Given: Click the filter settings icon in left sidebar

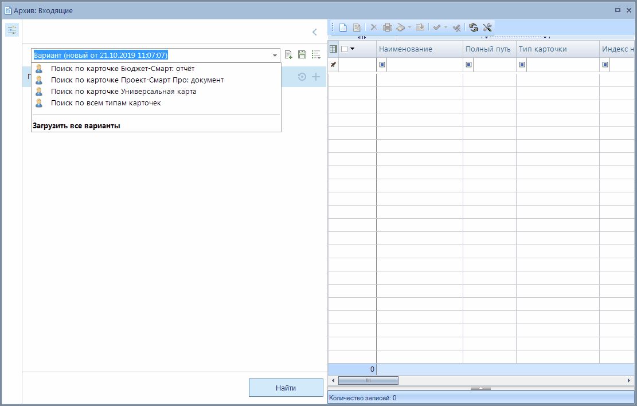Looking at the screenshot, I should click(12, 30).
